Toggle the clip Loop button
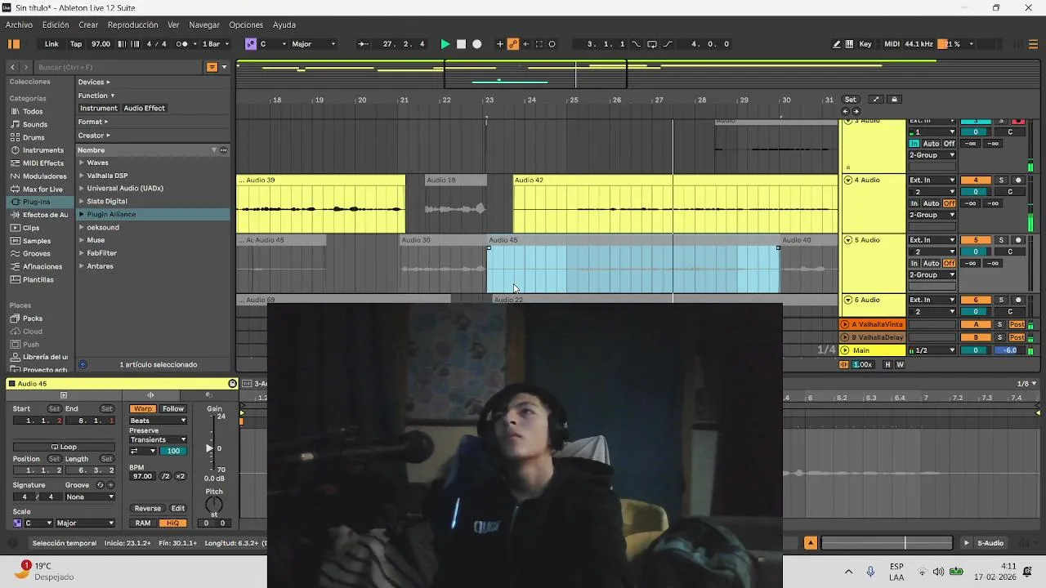Viewport: 1046px width, 588px height. coord(64,447)
